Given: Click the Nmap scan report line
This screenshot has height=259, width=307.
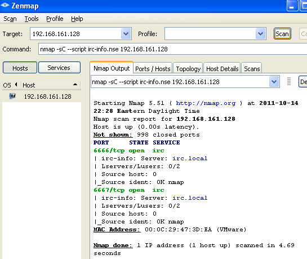Looking at the screenshot, I should tap(164, 119).
